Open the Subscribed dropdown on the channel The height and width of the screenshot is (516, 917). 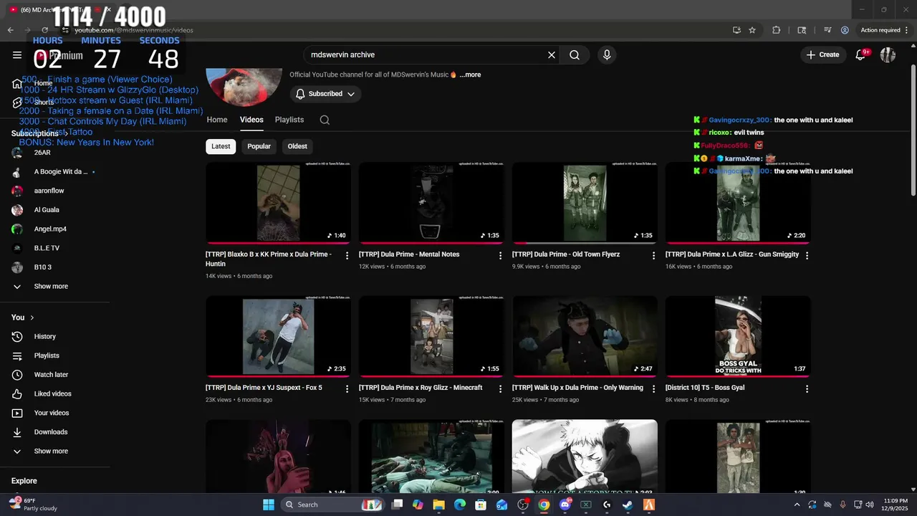(x=325, y=94)
